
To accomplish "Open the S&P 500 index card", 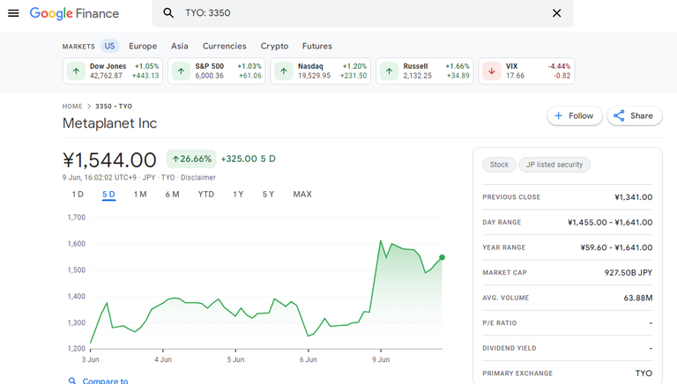I will 216,70.
